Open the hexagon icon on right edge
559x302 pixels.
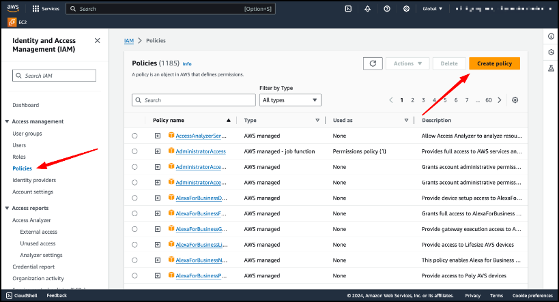click(x=551, y=52)
